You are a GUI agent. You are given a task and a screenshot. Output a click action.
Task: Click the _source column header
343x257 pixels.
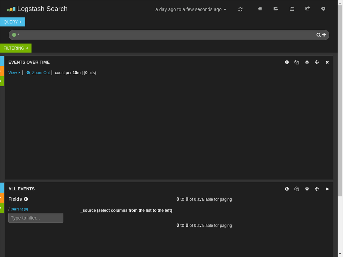coord(126,210)
